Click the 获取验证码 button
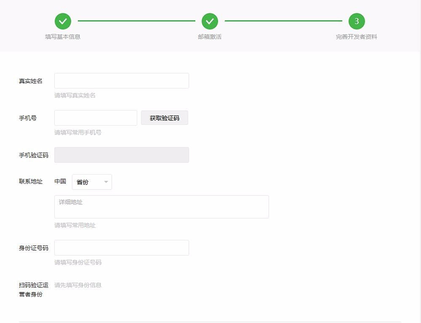 165,117
